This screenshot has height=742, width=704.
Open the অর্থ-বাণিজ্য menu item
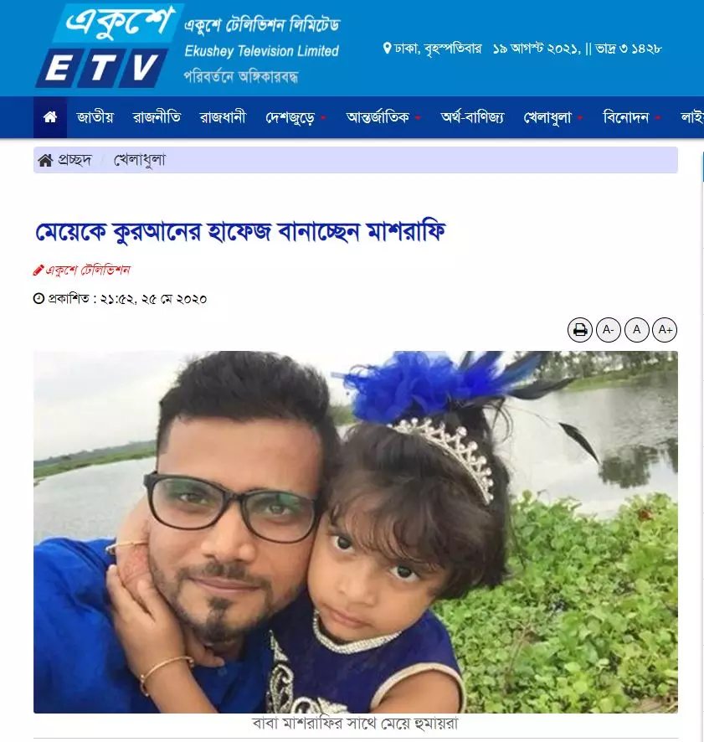point(472,117)
